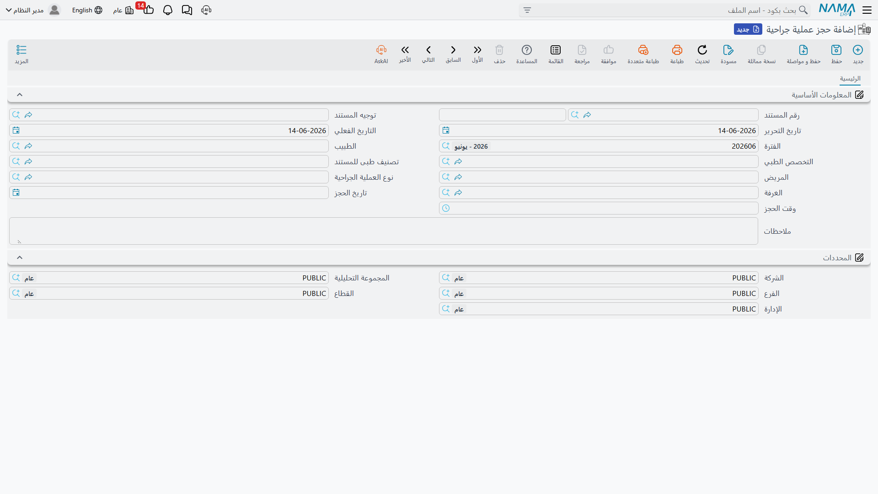Click the المريض input field
The image size is (878, 494).
point(599,177)
